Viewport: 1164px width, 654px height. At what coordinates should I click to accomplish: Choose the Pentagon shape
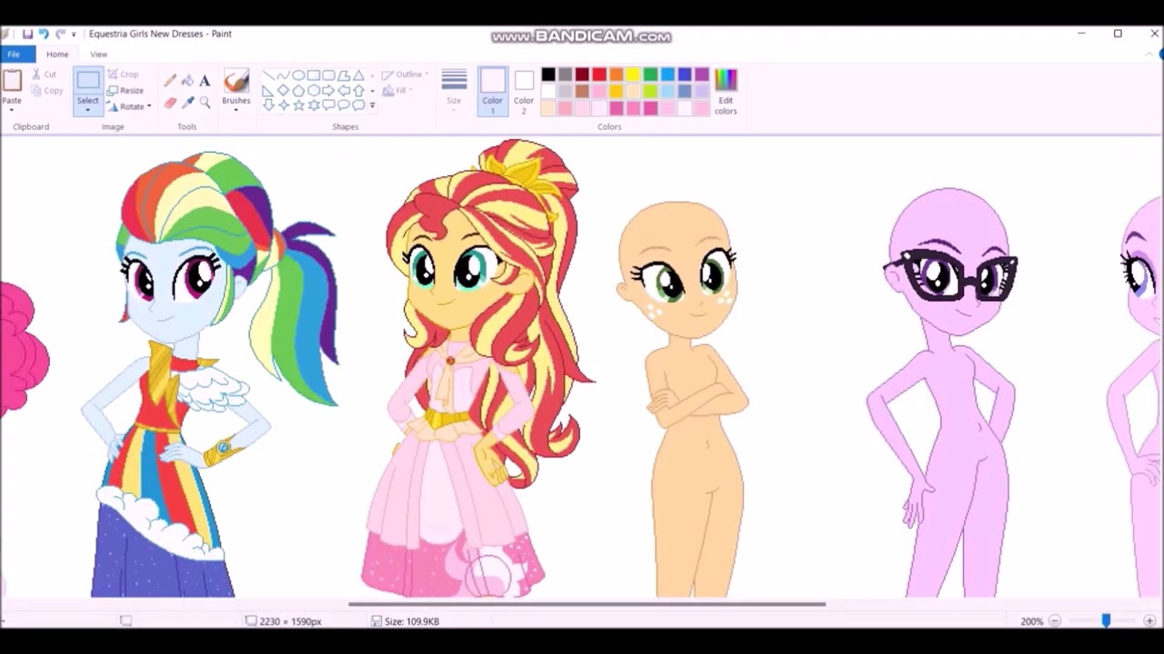coord(298,90)
